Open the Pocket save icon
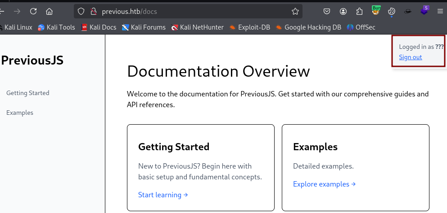Viewport: 447px width, 213px height. 328,11
